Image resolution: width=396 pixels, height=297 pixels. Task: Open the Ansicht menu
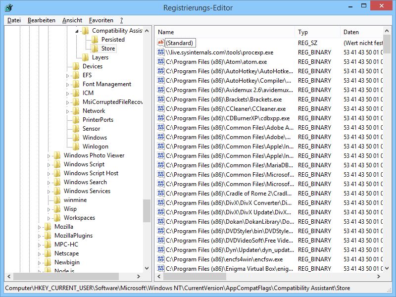(72, 20)
